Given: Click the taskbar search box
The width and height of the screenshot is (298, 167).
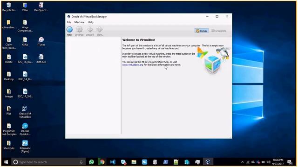Looking at the screenshot, I should 48,162.
